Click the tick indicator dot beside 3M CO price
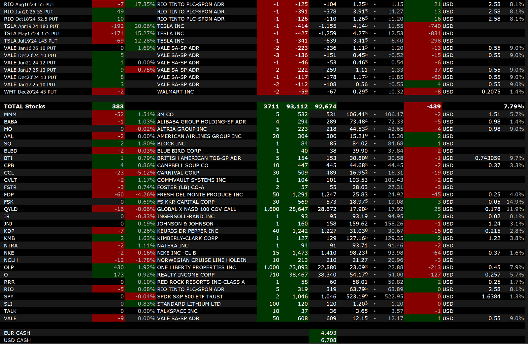The height and width of the screenshot is (344, 528). 375,115
